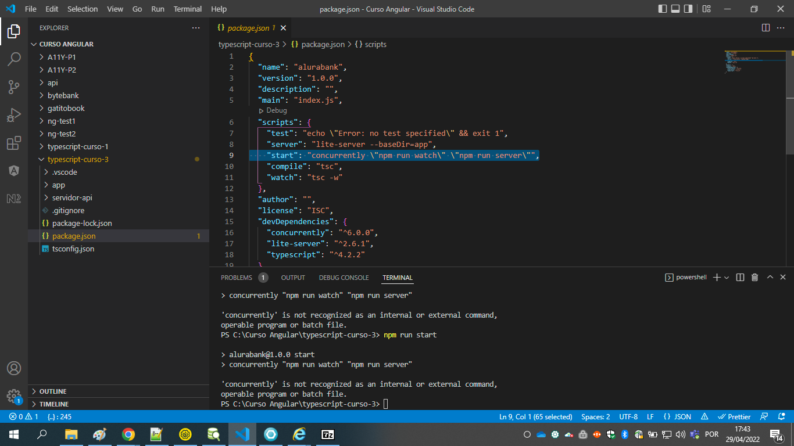Switch to the Output panel tab
The width and height of the screenshot is (794, 446).
pos(293,278)
